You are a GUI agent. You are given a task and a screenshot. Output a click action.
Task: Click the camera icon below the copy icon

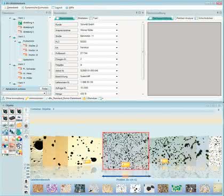coord(26,192)
